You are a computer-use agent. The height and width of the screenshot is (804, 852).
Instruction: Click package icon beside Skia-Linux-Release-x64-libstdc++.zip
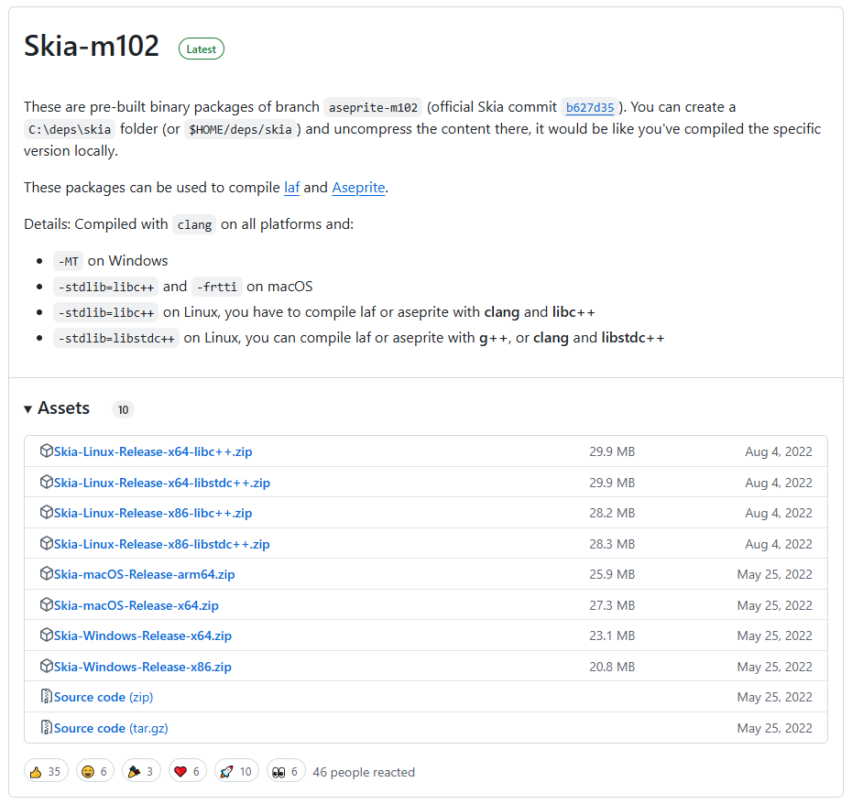click(46, 482)
